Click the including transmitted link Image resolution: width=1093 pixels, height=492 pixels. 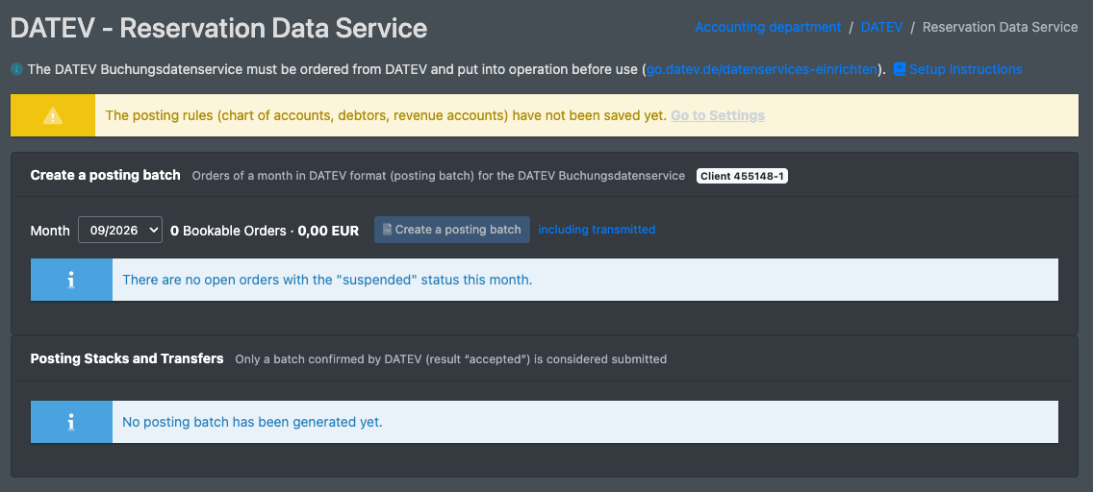click(597, 229)
